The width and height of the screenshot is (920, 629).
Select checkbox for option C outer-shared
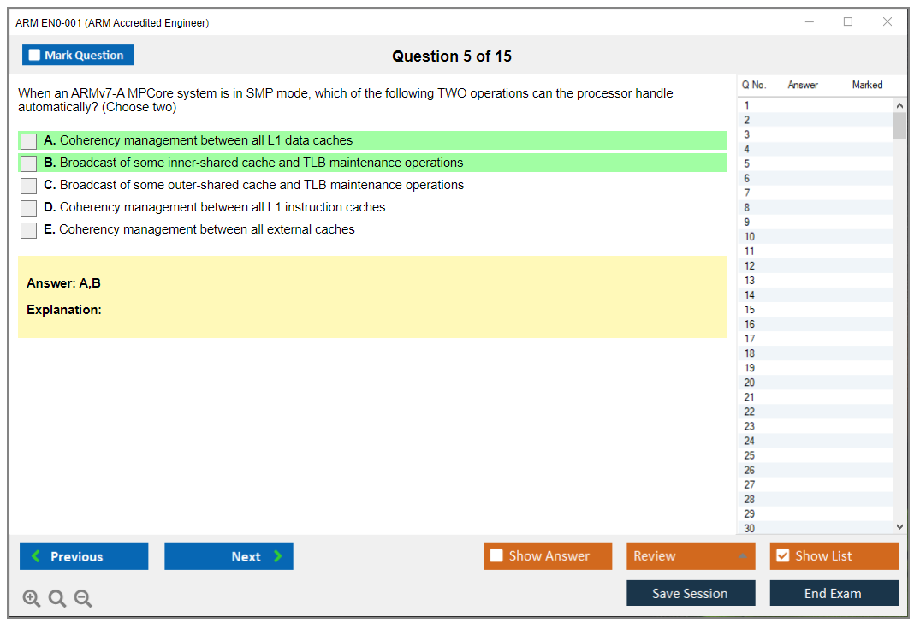point(28,186)
